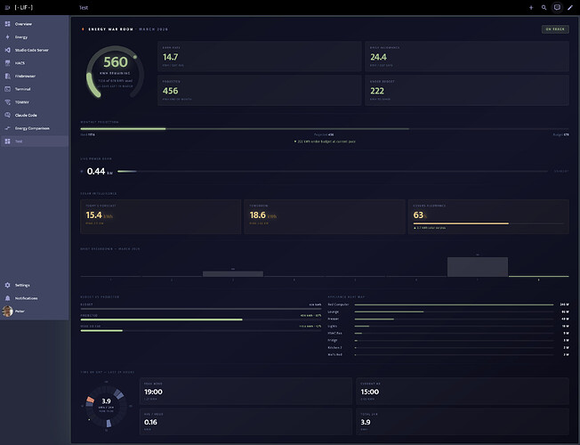Open the assist chat icon in header
This screenshot has width=580, height=445.
[x=557, y=7]
